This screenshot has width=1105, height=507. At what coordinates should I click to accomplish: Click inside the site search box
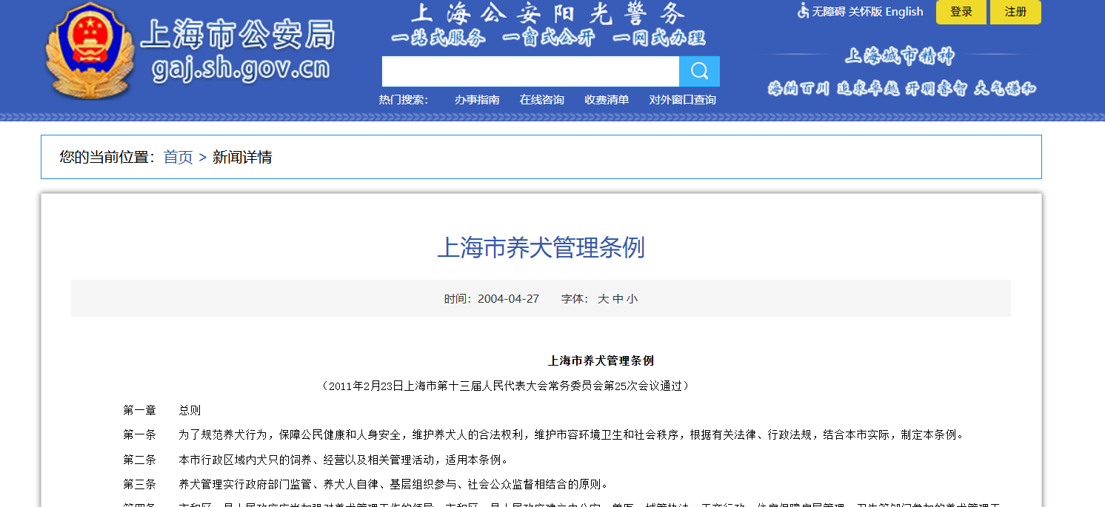coord(530,72)
